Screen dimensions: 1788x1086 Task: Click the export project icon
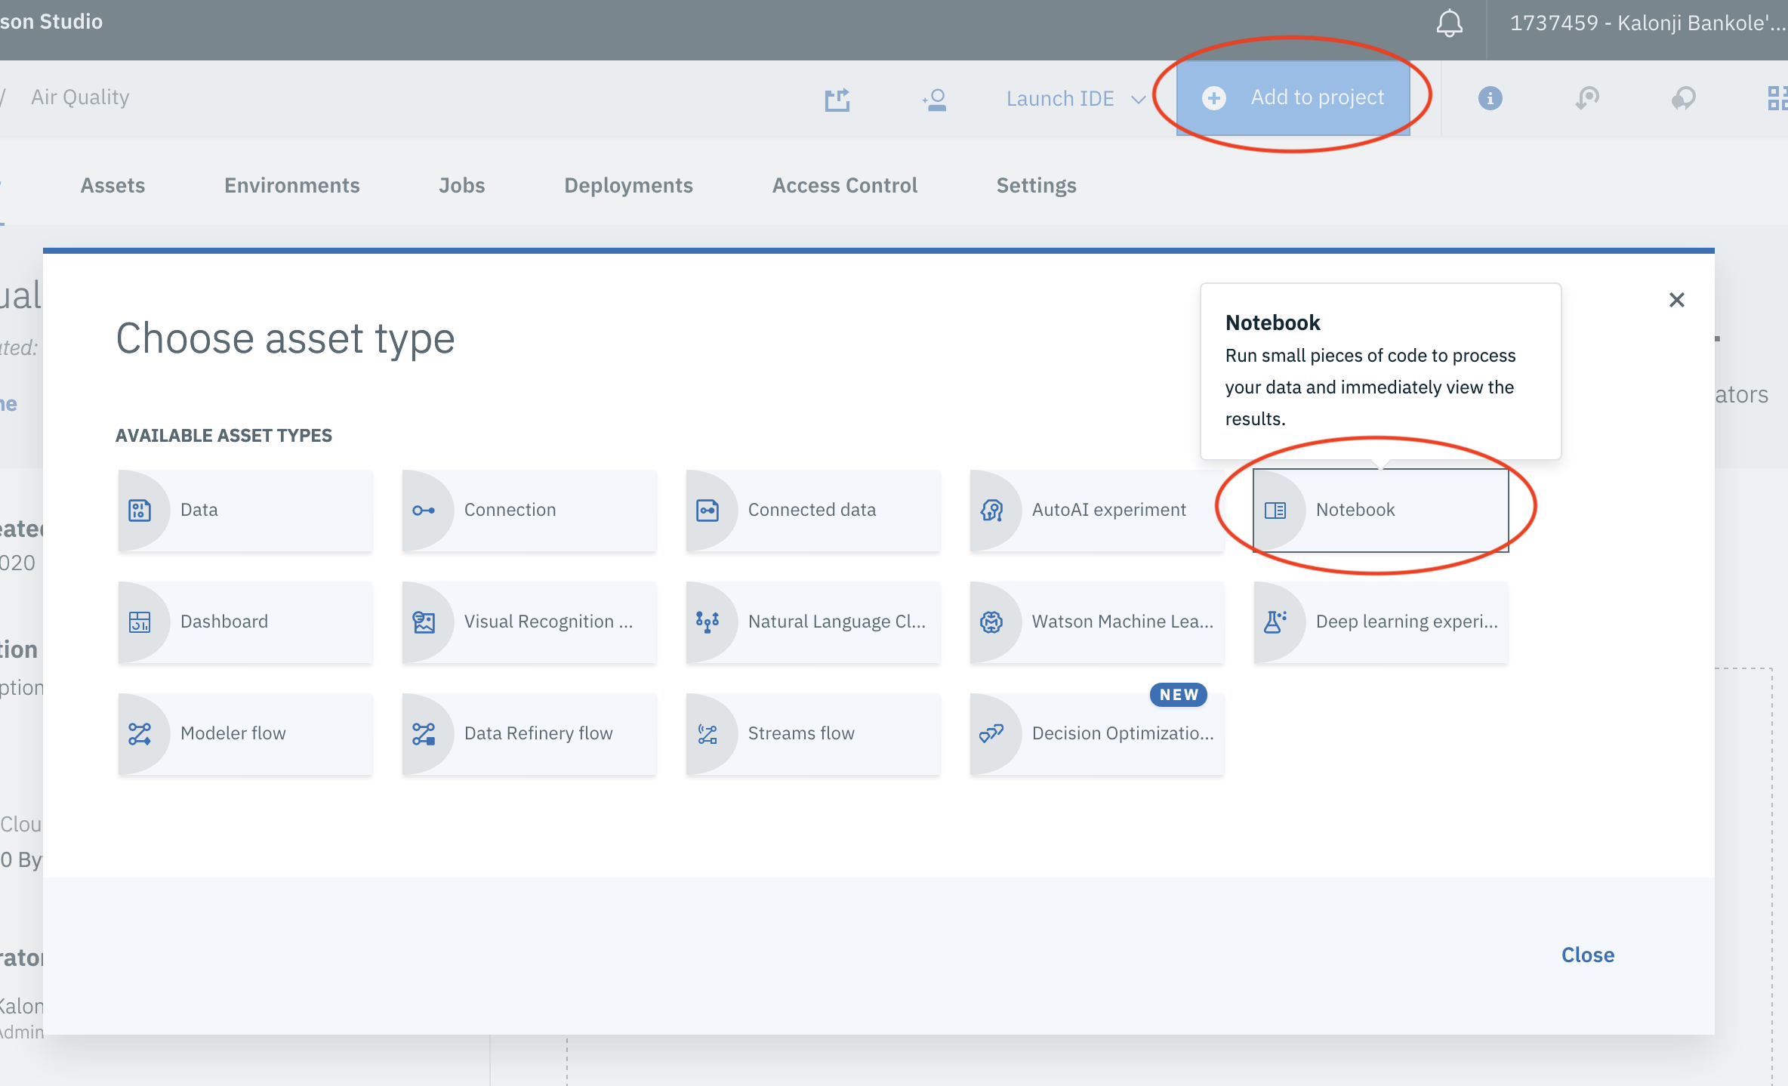(837, 99)
